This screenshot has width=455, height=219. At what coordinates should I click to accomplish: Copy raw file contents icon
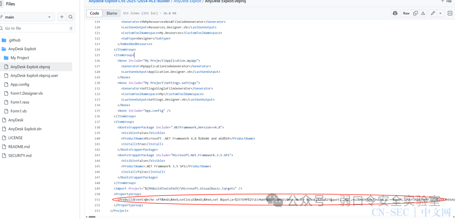(x=415, y=13)
